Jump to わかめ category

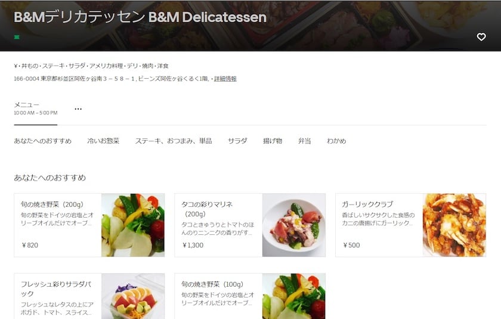(336, 141)
